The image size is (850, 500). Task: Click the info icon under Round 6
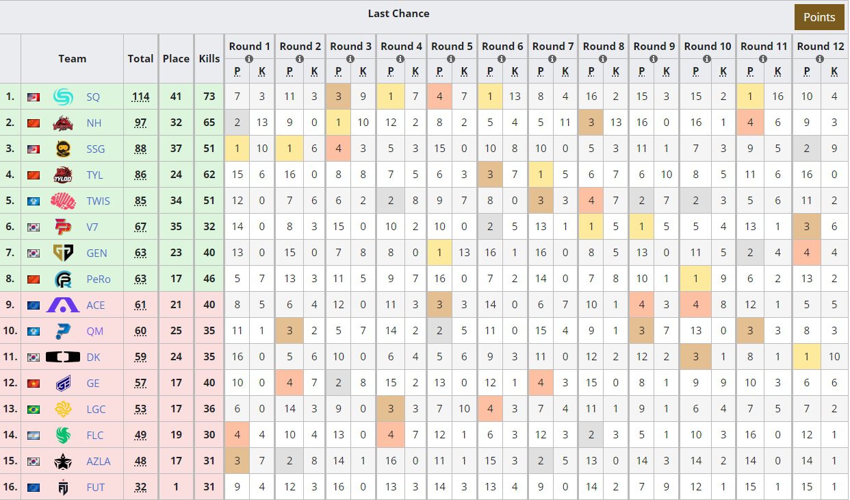click(502, 59)
